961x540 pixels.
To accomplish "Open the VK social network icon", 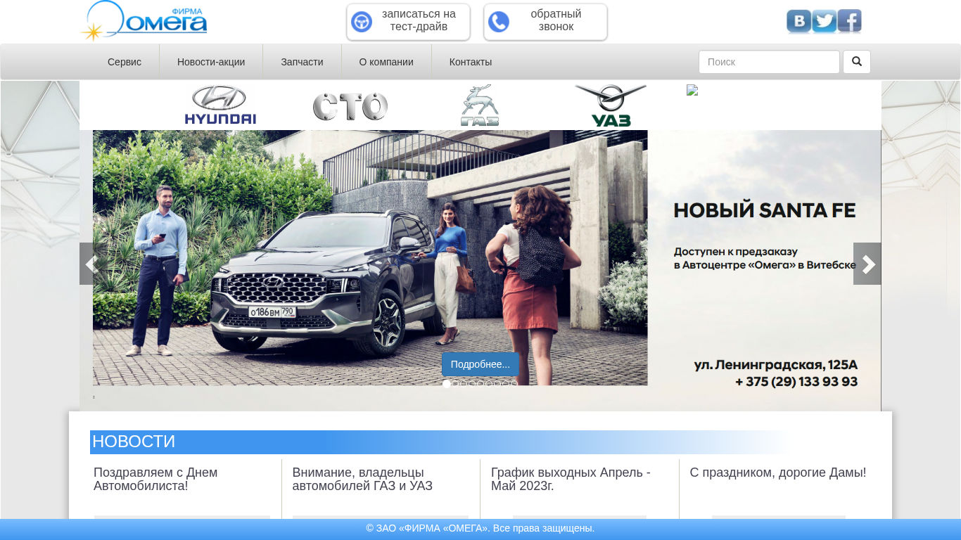I will (x=798, y=22).
